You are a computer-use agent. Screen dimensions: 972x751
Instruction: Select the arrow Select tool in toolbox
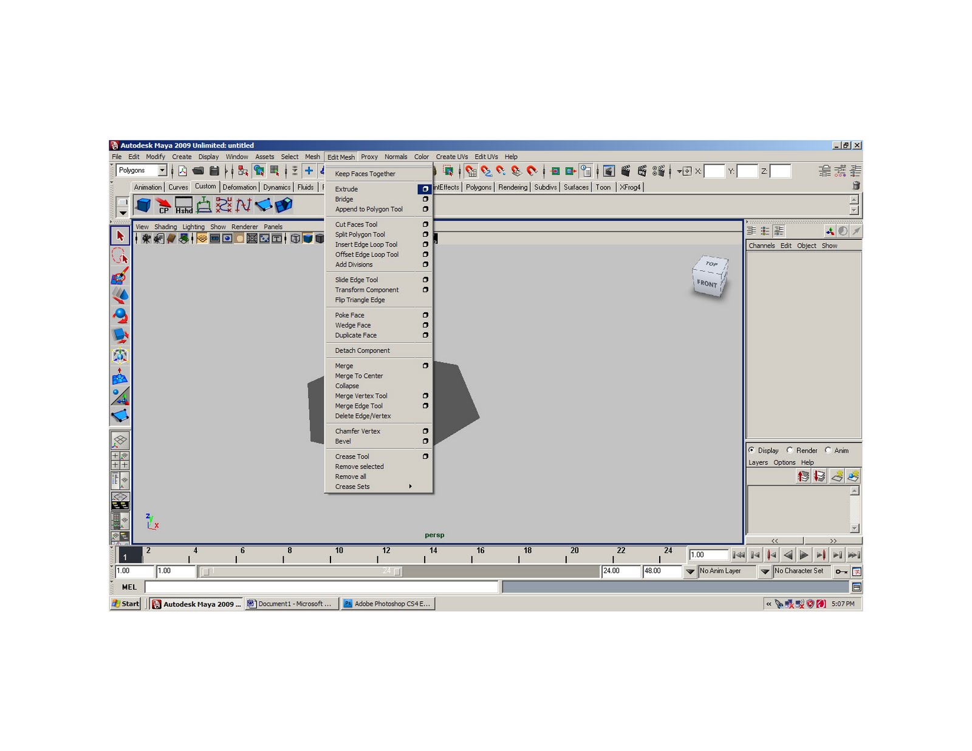point(120,236)
